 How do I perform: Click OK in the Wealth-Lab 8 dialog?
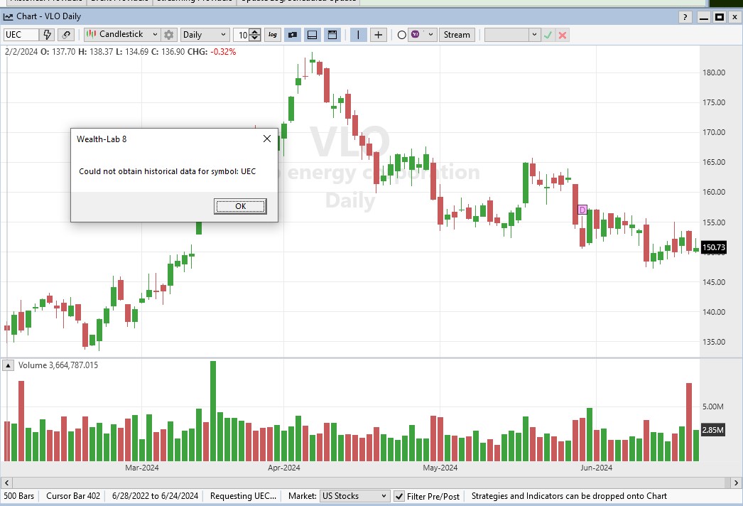(240, 206)
